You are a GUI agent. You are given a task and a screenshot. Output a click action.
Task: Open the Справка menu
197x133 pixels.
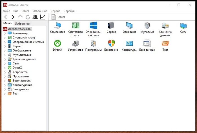click(69, 11)
